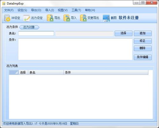The width and height of the screenshot is (159, 128).
Task: Open the DB设定 database settings icon
Action: click(7, 18)
